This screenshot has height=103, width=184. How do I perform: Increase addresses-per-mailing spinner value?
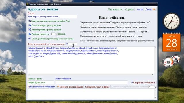click(x=155, y=86)
